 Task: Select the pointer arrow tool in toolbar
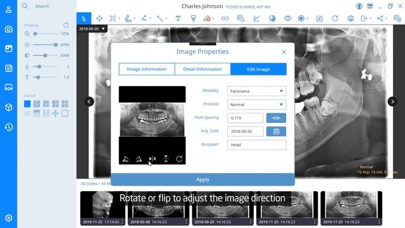[84, 18]
